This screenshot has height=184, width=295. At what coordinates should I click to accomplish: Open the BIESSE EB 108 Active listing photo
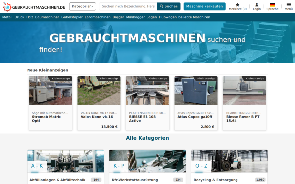coord(147,91)
